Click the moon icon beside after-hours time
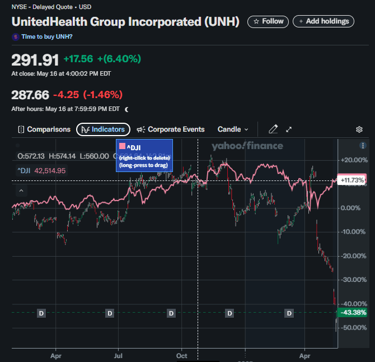Image resolution: width=375 pixels, height=362 pixels. pyautogui.click(x=126, y=109)
